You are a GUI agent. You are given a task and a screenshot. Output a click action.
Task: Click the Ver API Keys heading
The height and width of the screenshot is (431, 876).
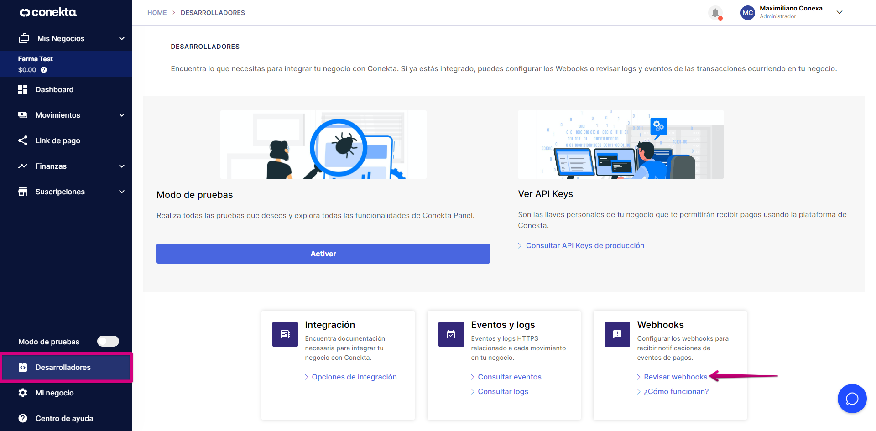coord(545,194)
